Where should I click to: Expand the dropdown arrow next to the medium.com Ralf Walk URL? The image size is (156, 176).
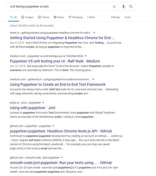coord(86,56)
